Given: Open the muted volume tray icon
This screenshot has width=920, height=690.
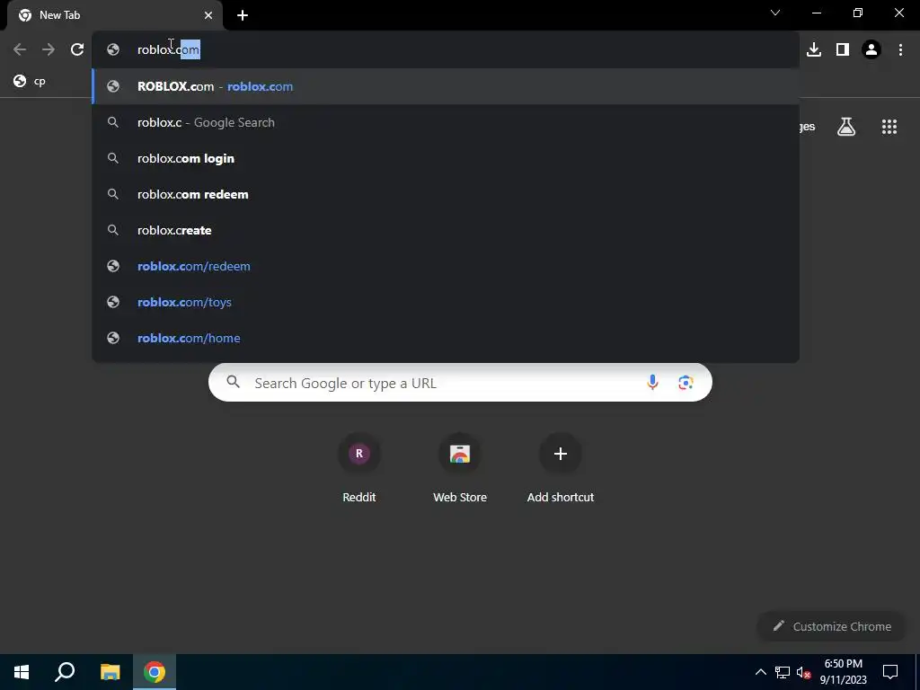Looking at the screenshot, I should click(x=803, y=672).
